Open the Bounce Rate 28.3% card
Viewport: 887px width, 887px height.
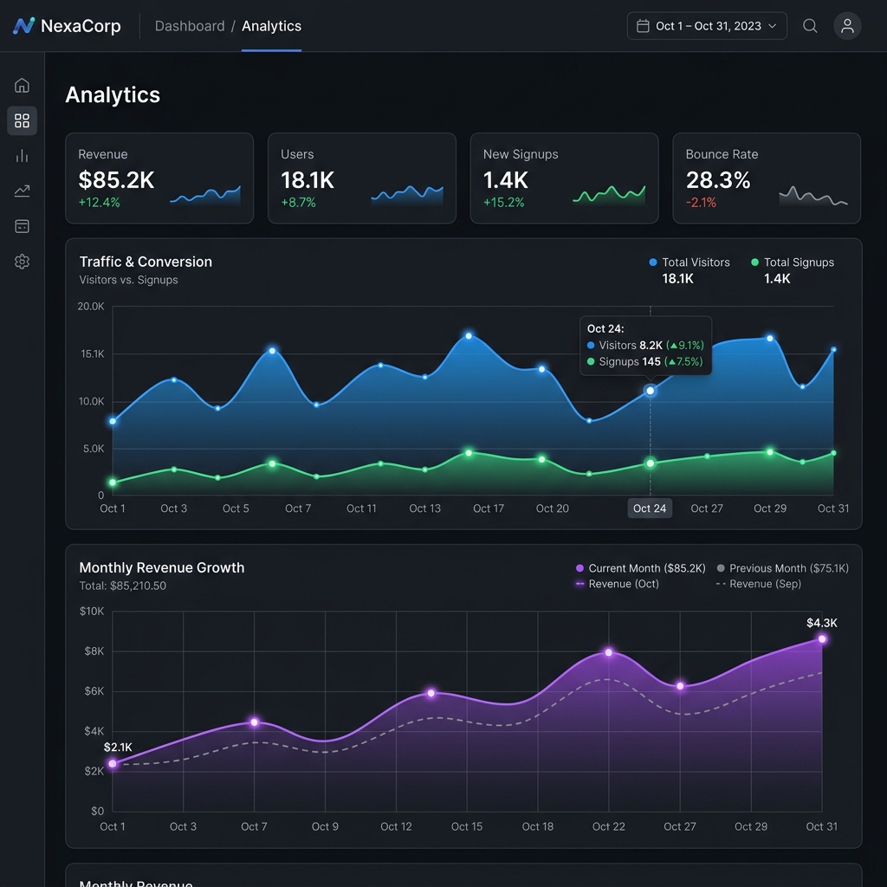[767, 178]
